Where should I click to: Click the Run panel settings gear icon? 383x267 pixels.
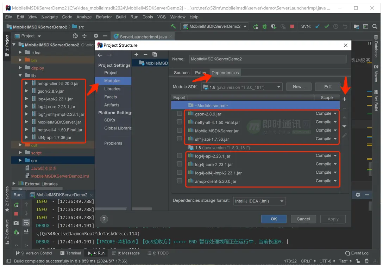pyautogui.click(x=358, y=195)
